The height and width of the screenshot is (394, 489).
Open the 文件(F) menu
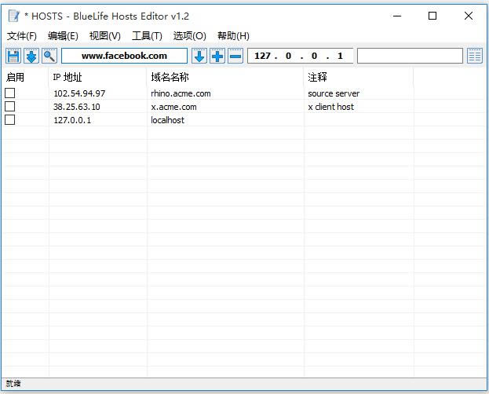pos(22,36)
